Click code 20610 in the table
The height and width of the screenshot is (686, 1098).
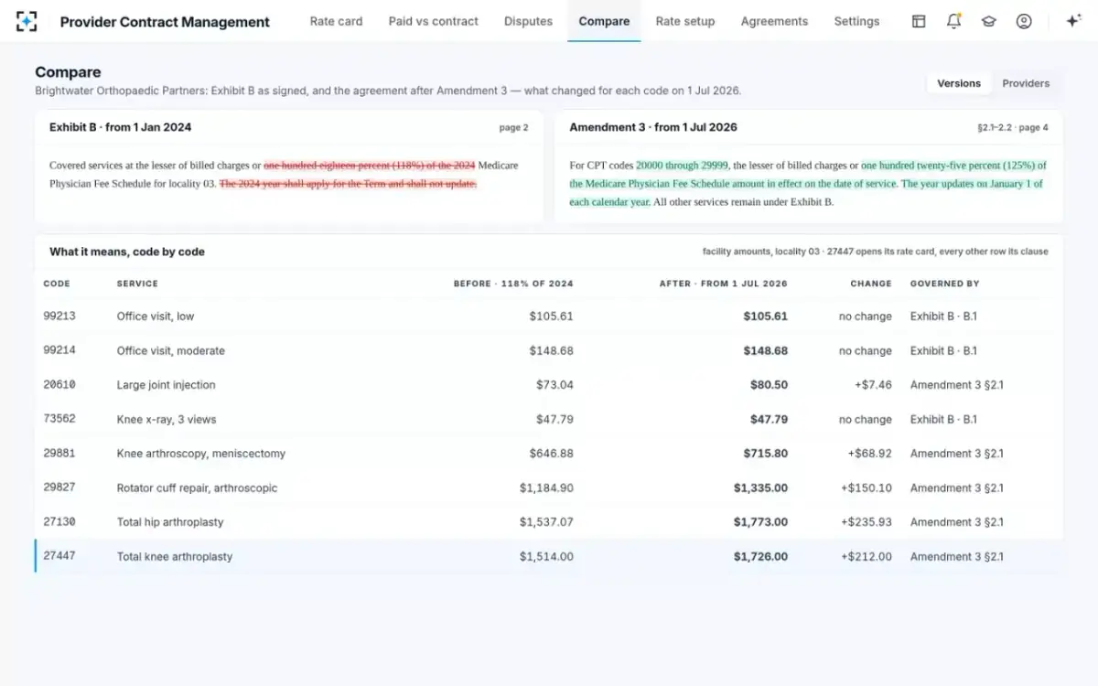[x=59, y=385]
